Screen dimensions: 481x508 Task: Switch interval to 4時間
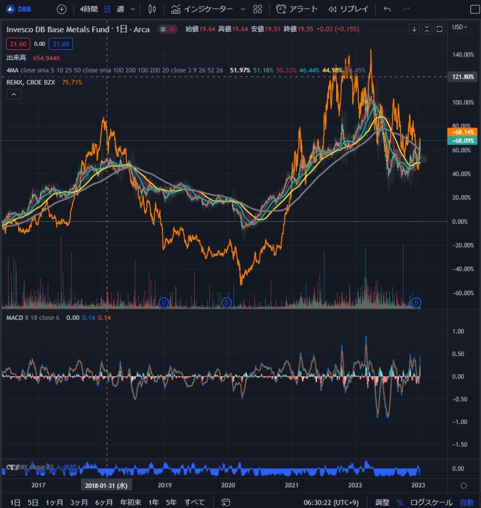click(88, 9)
